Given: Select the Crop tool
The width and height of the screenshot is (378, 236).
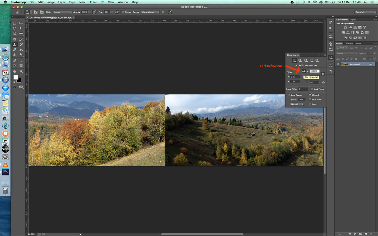Looking at the screenshot, I should click(15, 34).
